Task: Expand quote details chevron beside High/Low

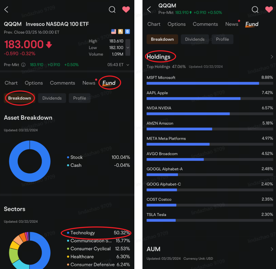Action: 128,48
